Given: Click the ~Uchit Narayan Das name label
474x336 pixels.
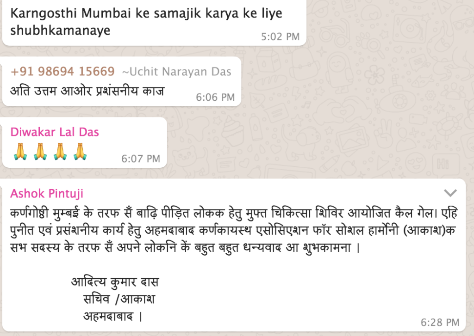Looking at the screenshot, I should coord(176,72).
